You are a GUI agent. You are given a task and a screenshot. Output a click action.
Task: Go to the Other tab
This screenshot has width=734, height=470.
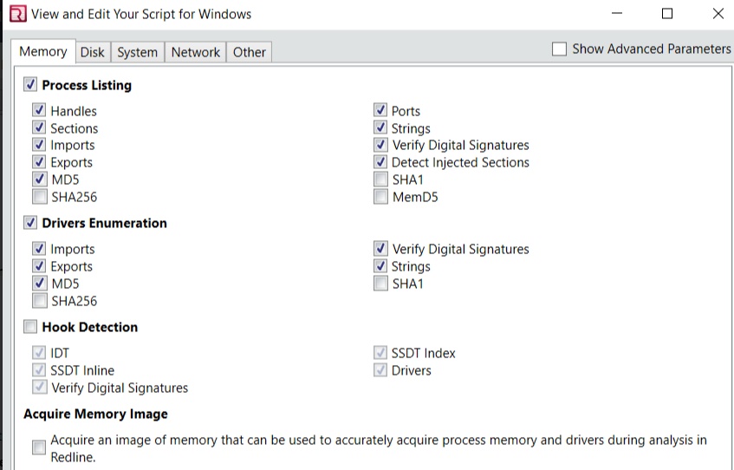pos(249,52)
